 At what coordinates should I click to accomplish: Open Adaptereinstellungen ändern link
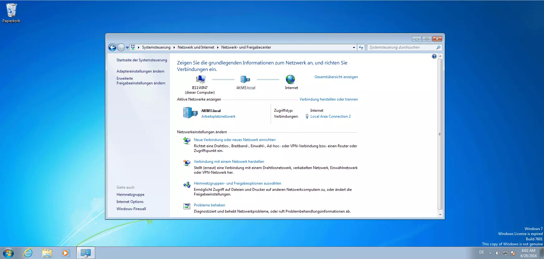[140, 71]
